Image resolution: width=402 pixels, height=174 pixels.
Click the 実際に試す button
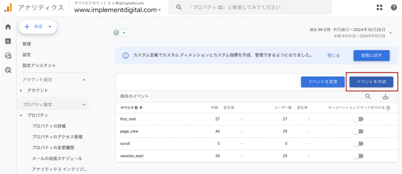click(x=371, y=55)
